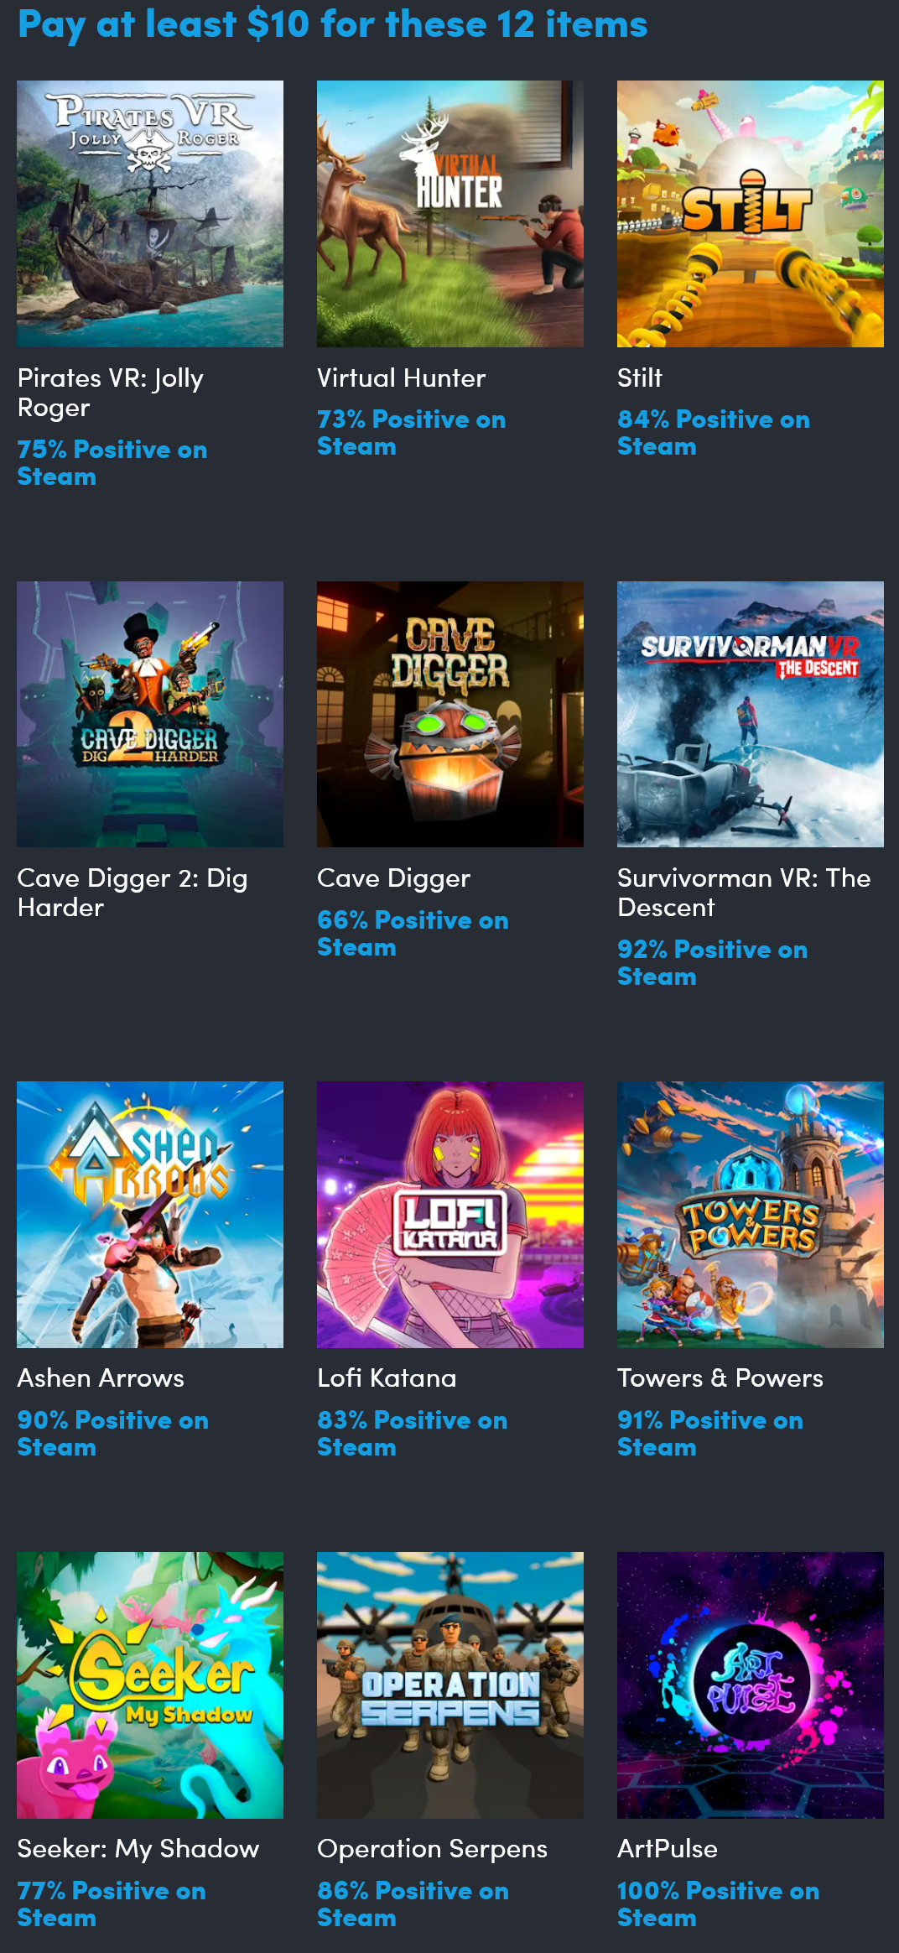Select the 'Pay at least $10' tier heading
The image size is (899, 1953).
[333, 25]
